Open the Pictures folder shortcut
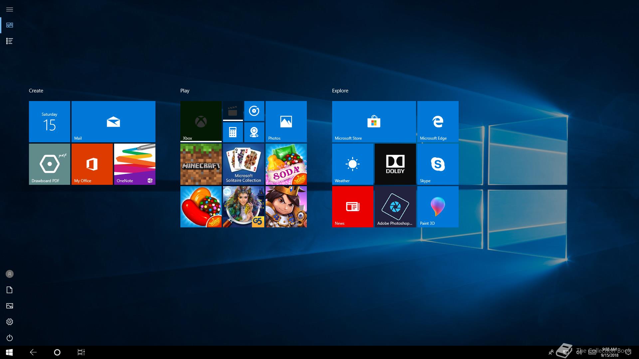 coord(10,306)
